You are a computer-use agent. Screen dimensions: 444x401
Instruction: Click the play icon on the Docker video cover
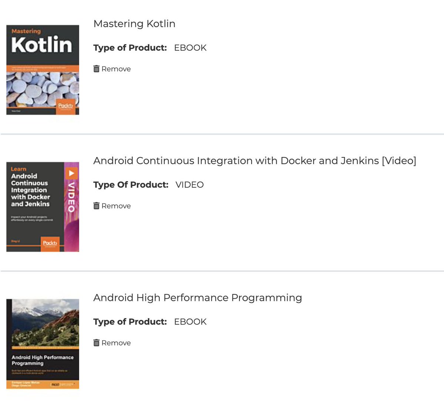pyautogui.click(x=71, y=173)
